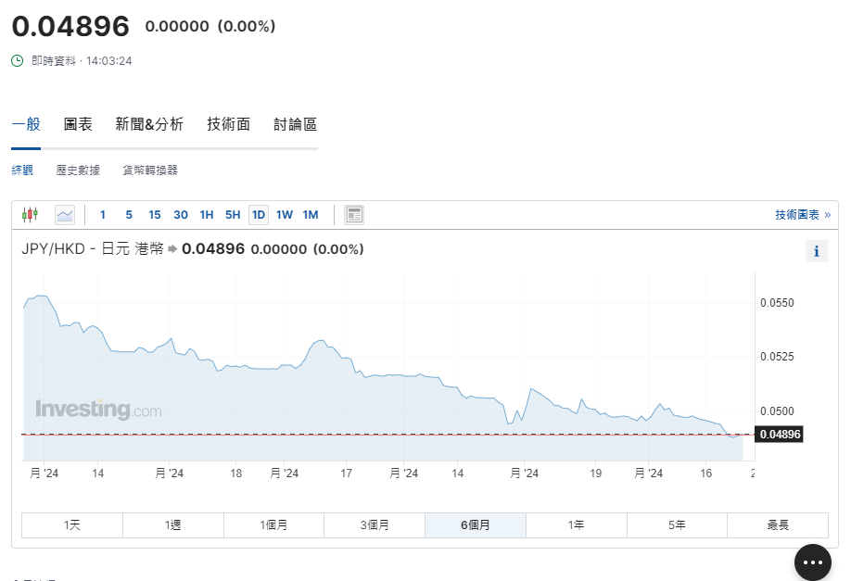The image size is (851, 581).
Task: Click the clock icon beside real-time data
Action: (18, 61)
